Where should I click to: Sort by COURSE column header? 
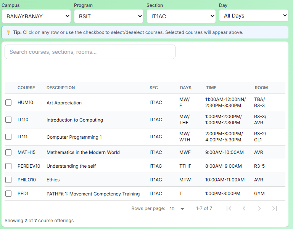pos(26,88)
